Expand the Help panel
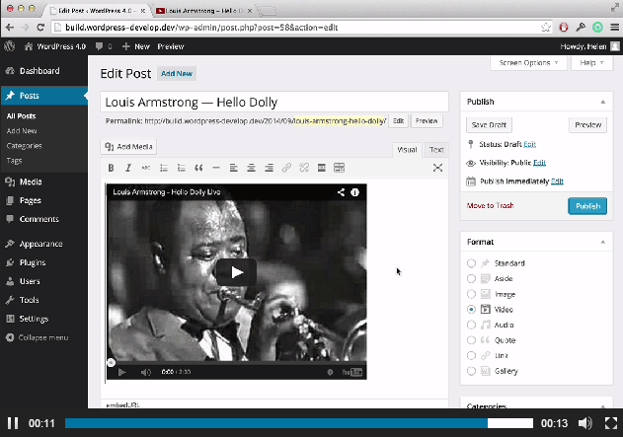Screen dimensions: 623x437 [591, 63]
